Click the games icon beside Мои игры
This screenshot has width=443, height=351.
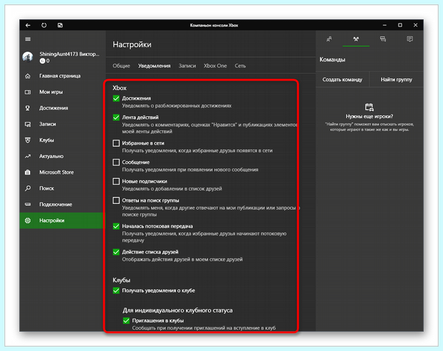coord(28,92)
